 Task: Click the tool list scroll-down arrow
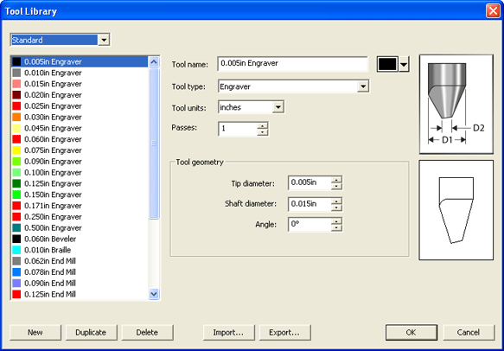[154, 294]
